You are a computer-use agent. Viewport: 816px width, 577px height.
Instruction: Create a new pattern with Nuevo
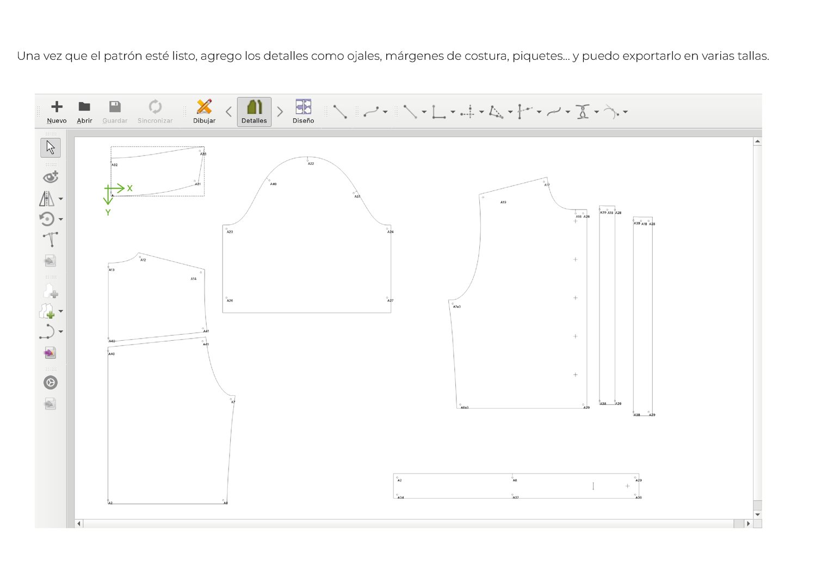click(x=57, y=112)
